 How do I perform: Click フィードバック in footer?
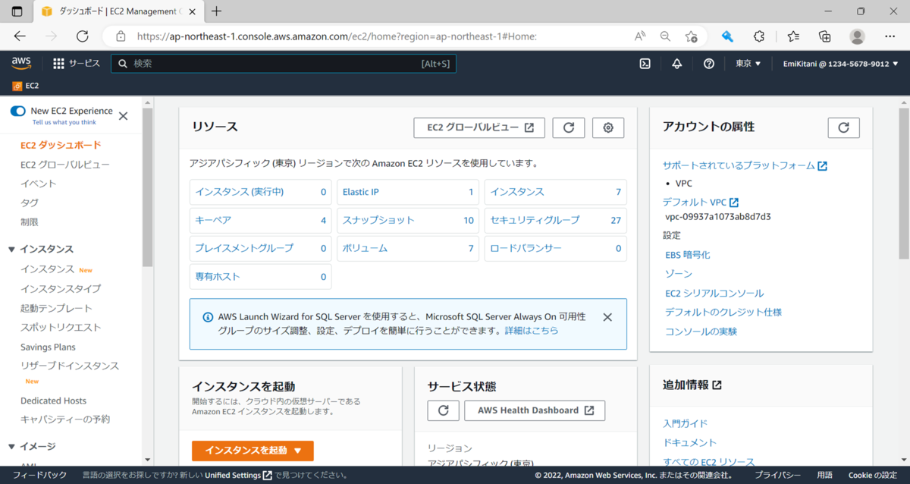tap(39, 476)
